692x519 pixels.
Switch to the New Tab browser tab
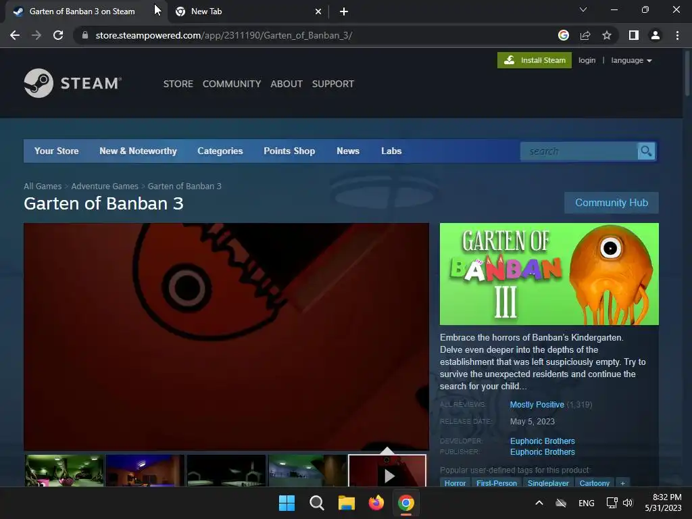coord(247,11)
